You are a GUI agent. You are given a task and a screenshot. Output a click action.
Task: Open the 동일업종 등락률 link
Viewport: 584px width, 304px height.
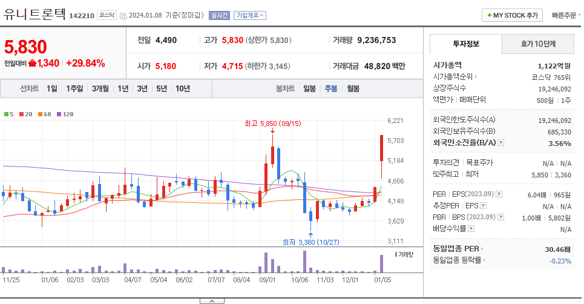tap(459, 260)
